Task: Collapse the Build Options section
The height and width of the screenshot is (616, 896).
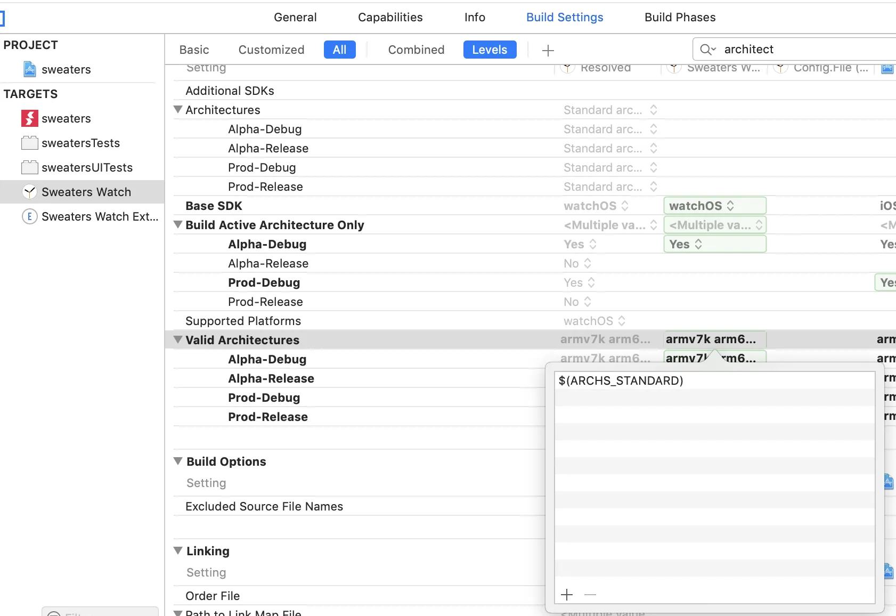Action: 178,461
